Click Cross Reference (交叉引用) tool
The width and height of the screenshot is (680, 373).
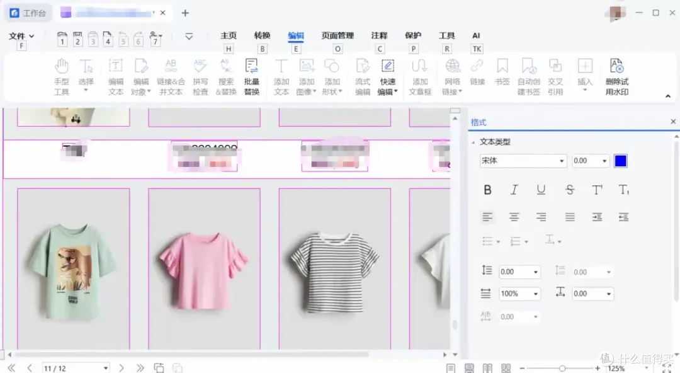[555, 77]
